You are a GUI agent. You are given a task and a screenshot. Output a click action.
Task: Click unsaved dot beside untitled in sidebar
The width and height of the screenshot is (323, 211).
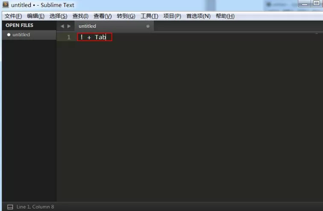coord(9,35)
